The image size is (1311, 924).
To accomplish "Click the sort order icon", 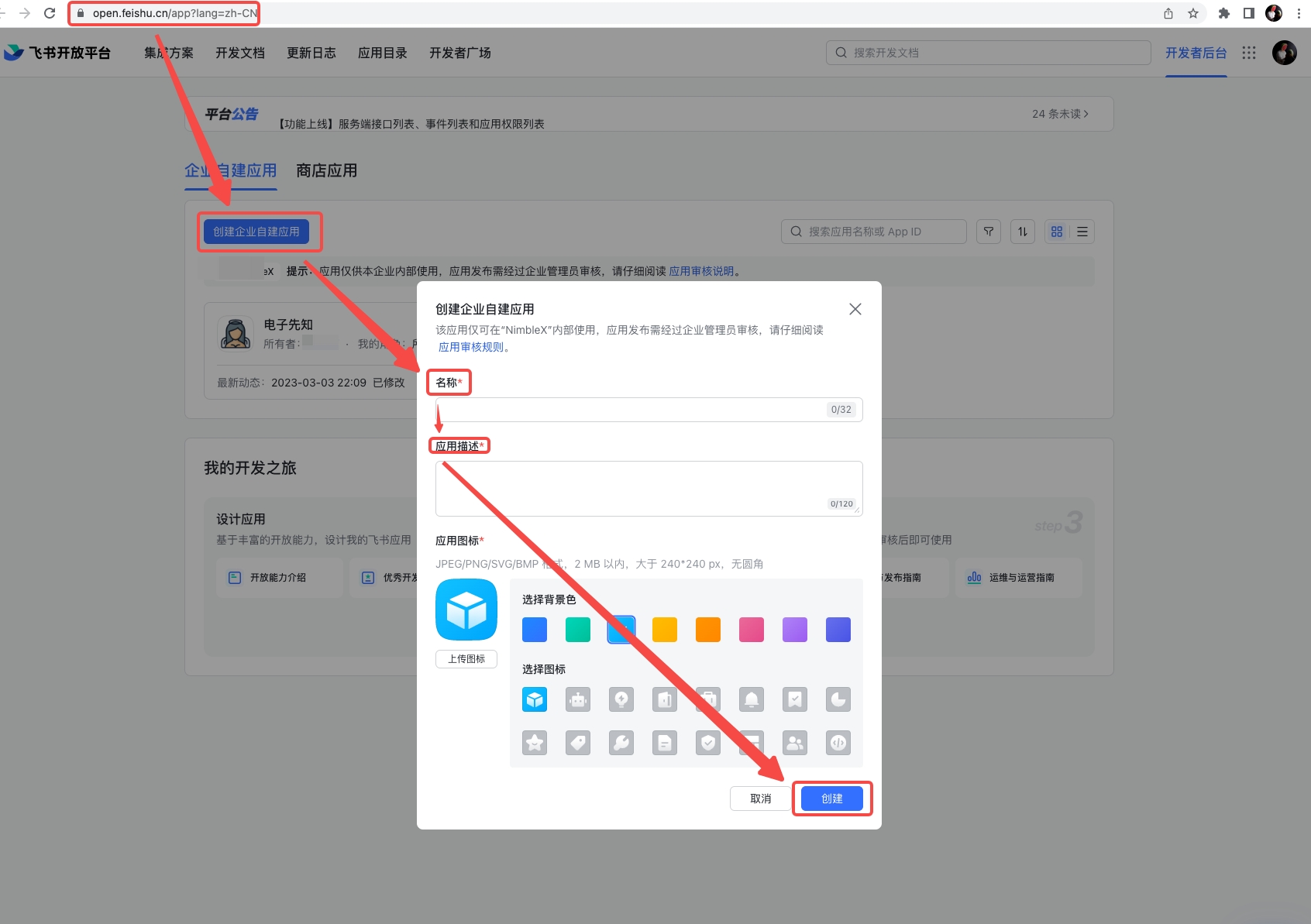I will click(x=1023, y=232).
